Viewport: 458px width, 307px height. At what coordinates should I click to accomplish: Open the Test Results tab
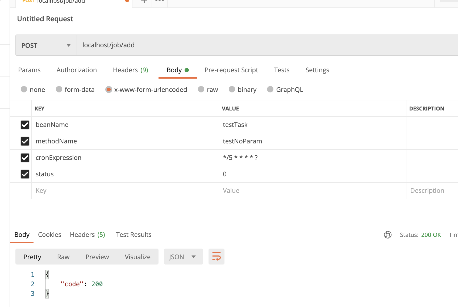coord(134,235)
